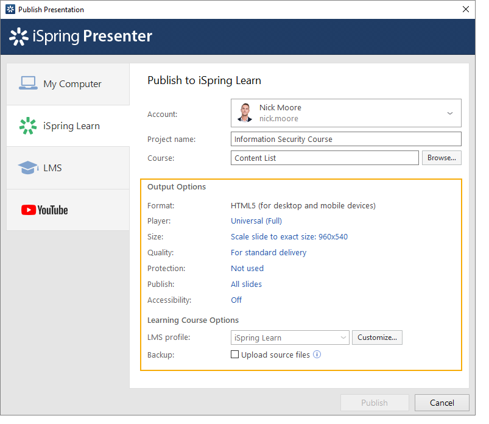Enable the Upload source files checkbox
Image resolution: width=489 pixels, height=424 pixels.
pyautogui.click(x=234, y=355)
